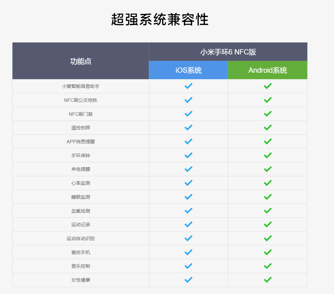Click the 超强系统兼容性 page title
Screen dimensions: 334x294
click(160, 19)
